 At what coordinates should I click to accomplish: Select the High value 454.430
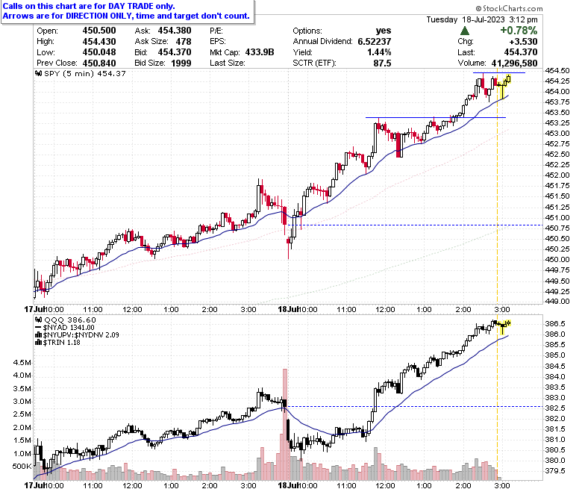point(99,41)
